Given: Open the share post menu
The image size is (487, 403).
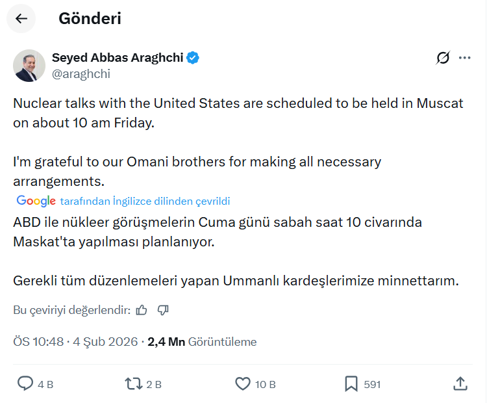Looking at the screenshot, I should [x=460, y=383].
